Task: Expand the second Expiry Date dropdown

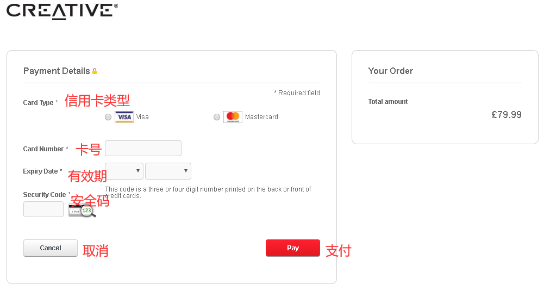Action: (x=168, y=171)
